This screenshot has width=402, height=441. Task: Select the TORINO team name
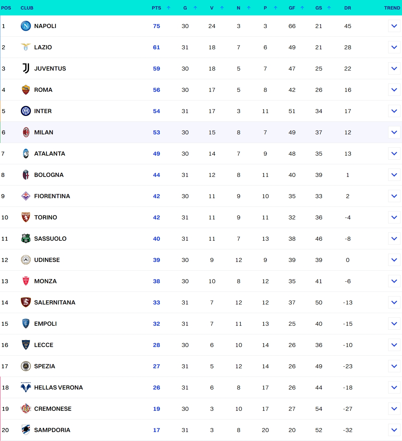[x=46, y=217]
